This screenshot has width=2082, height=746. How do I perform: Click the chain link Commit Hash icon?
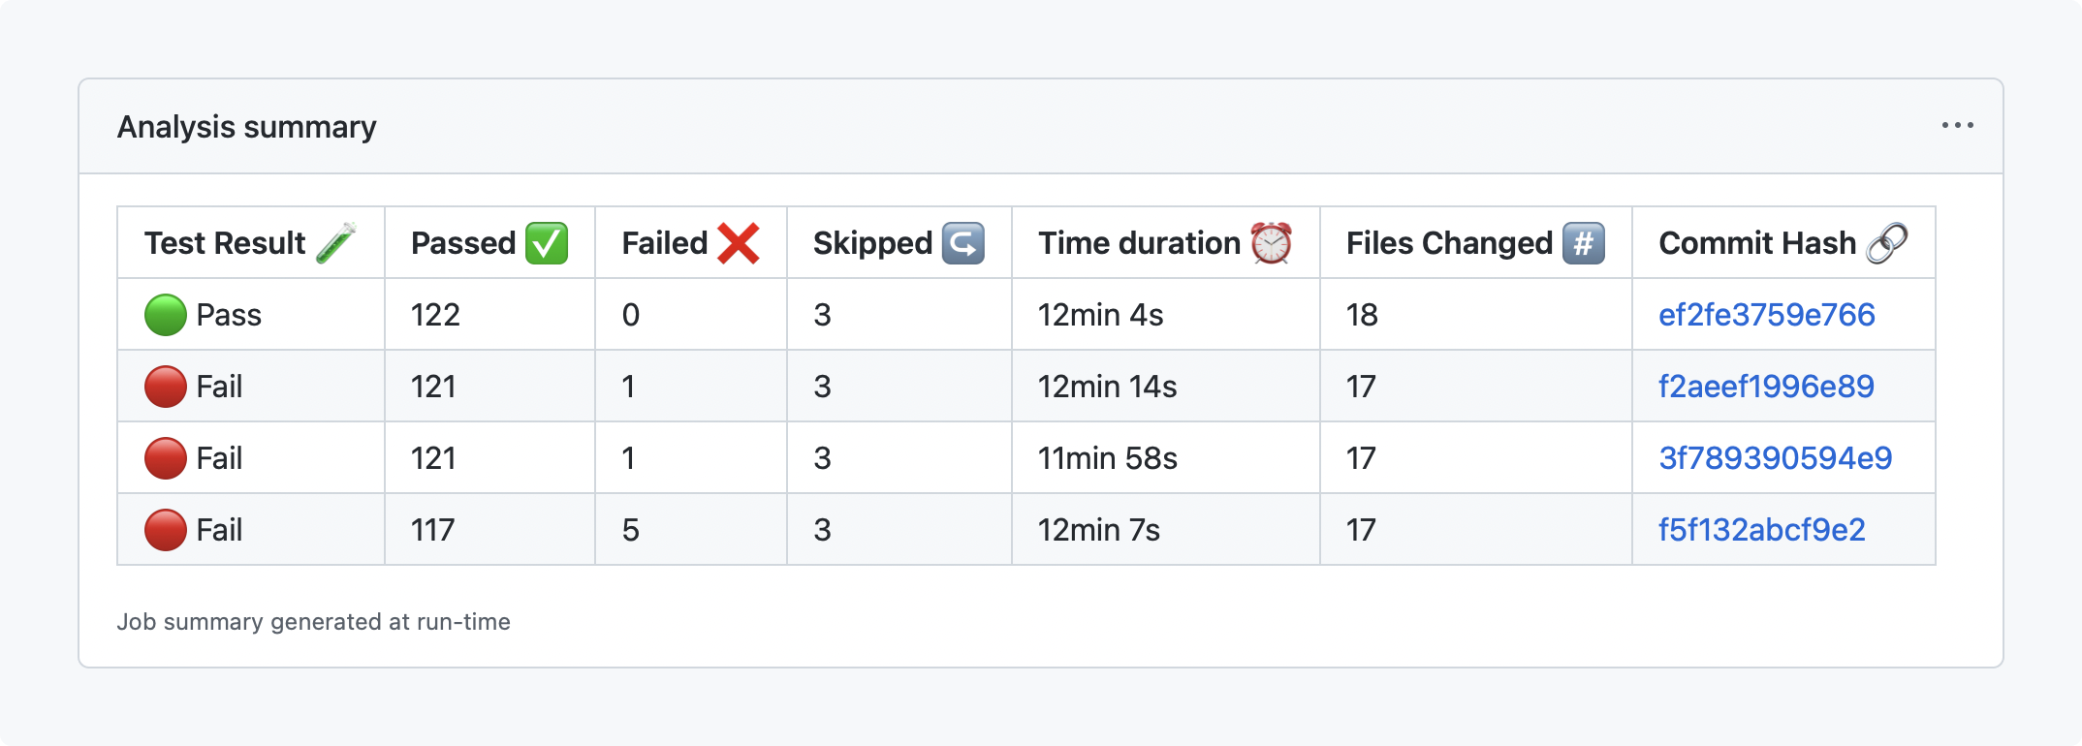1886,243
